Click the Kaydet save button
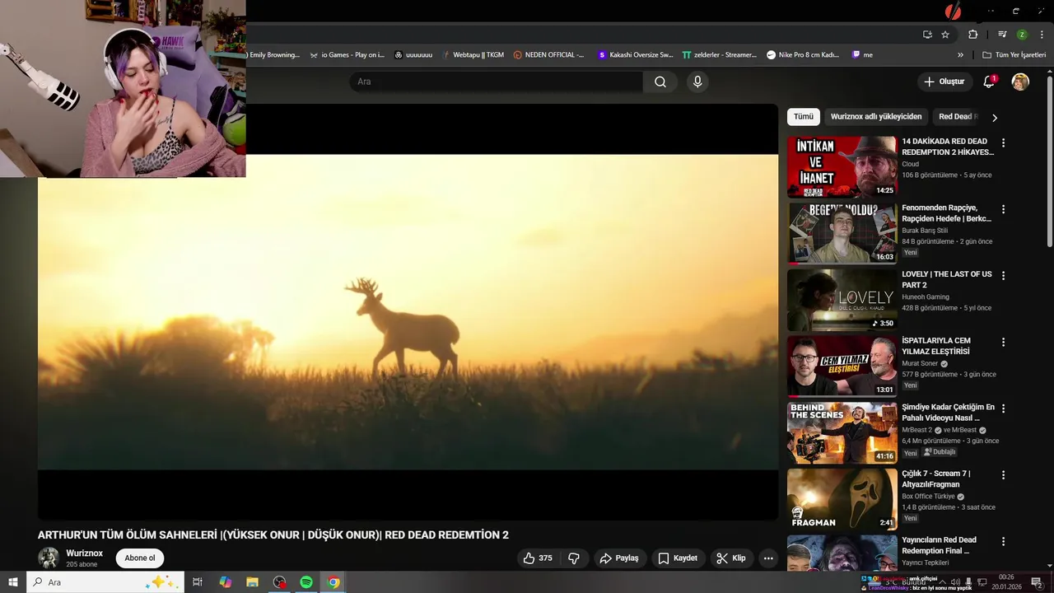The image size is (1054, 593). point(677,558)
